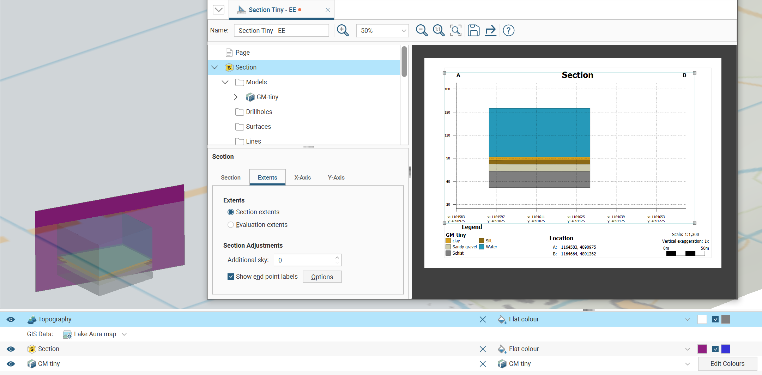Click the Additional sky input field

[304, 260]
